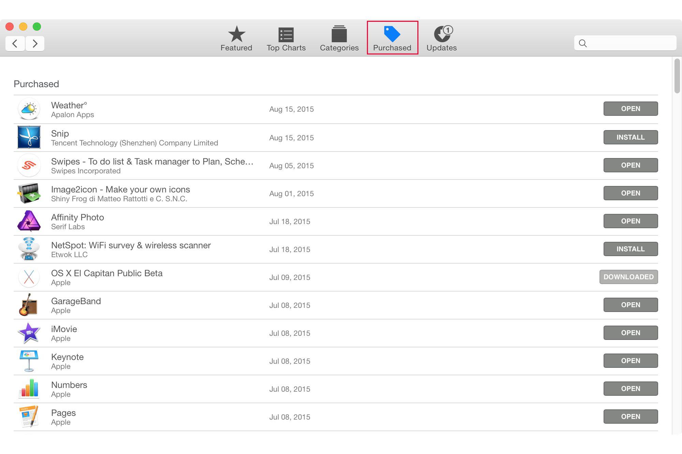This screenshot has height=454, width=682.
Task: Click the Aug 05, 2015 date
Action: pos(292,166)
